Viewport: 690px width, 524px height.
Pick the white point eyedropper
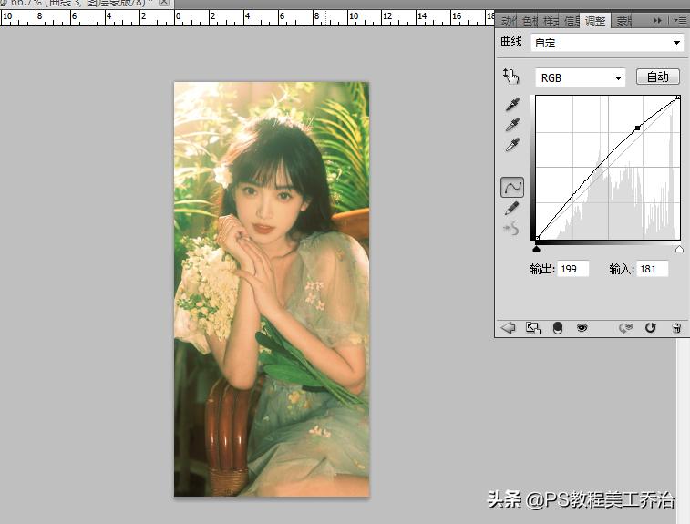click(x=512, y=144)
